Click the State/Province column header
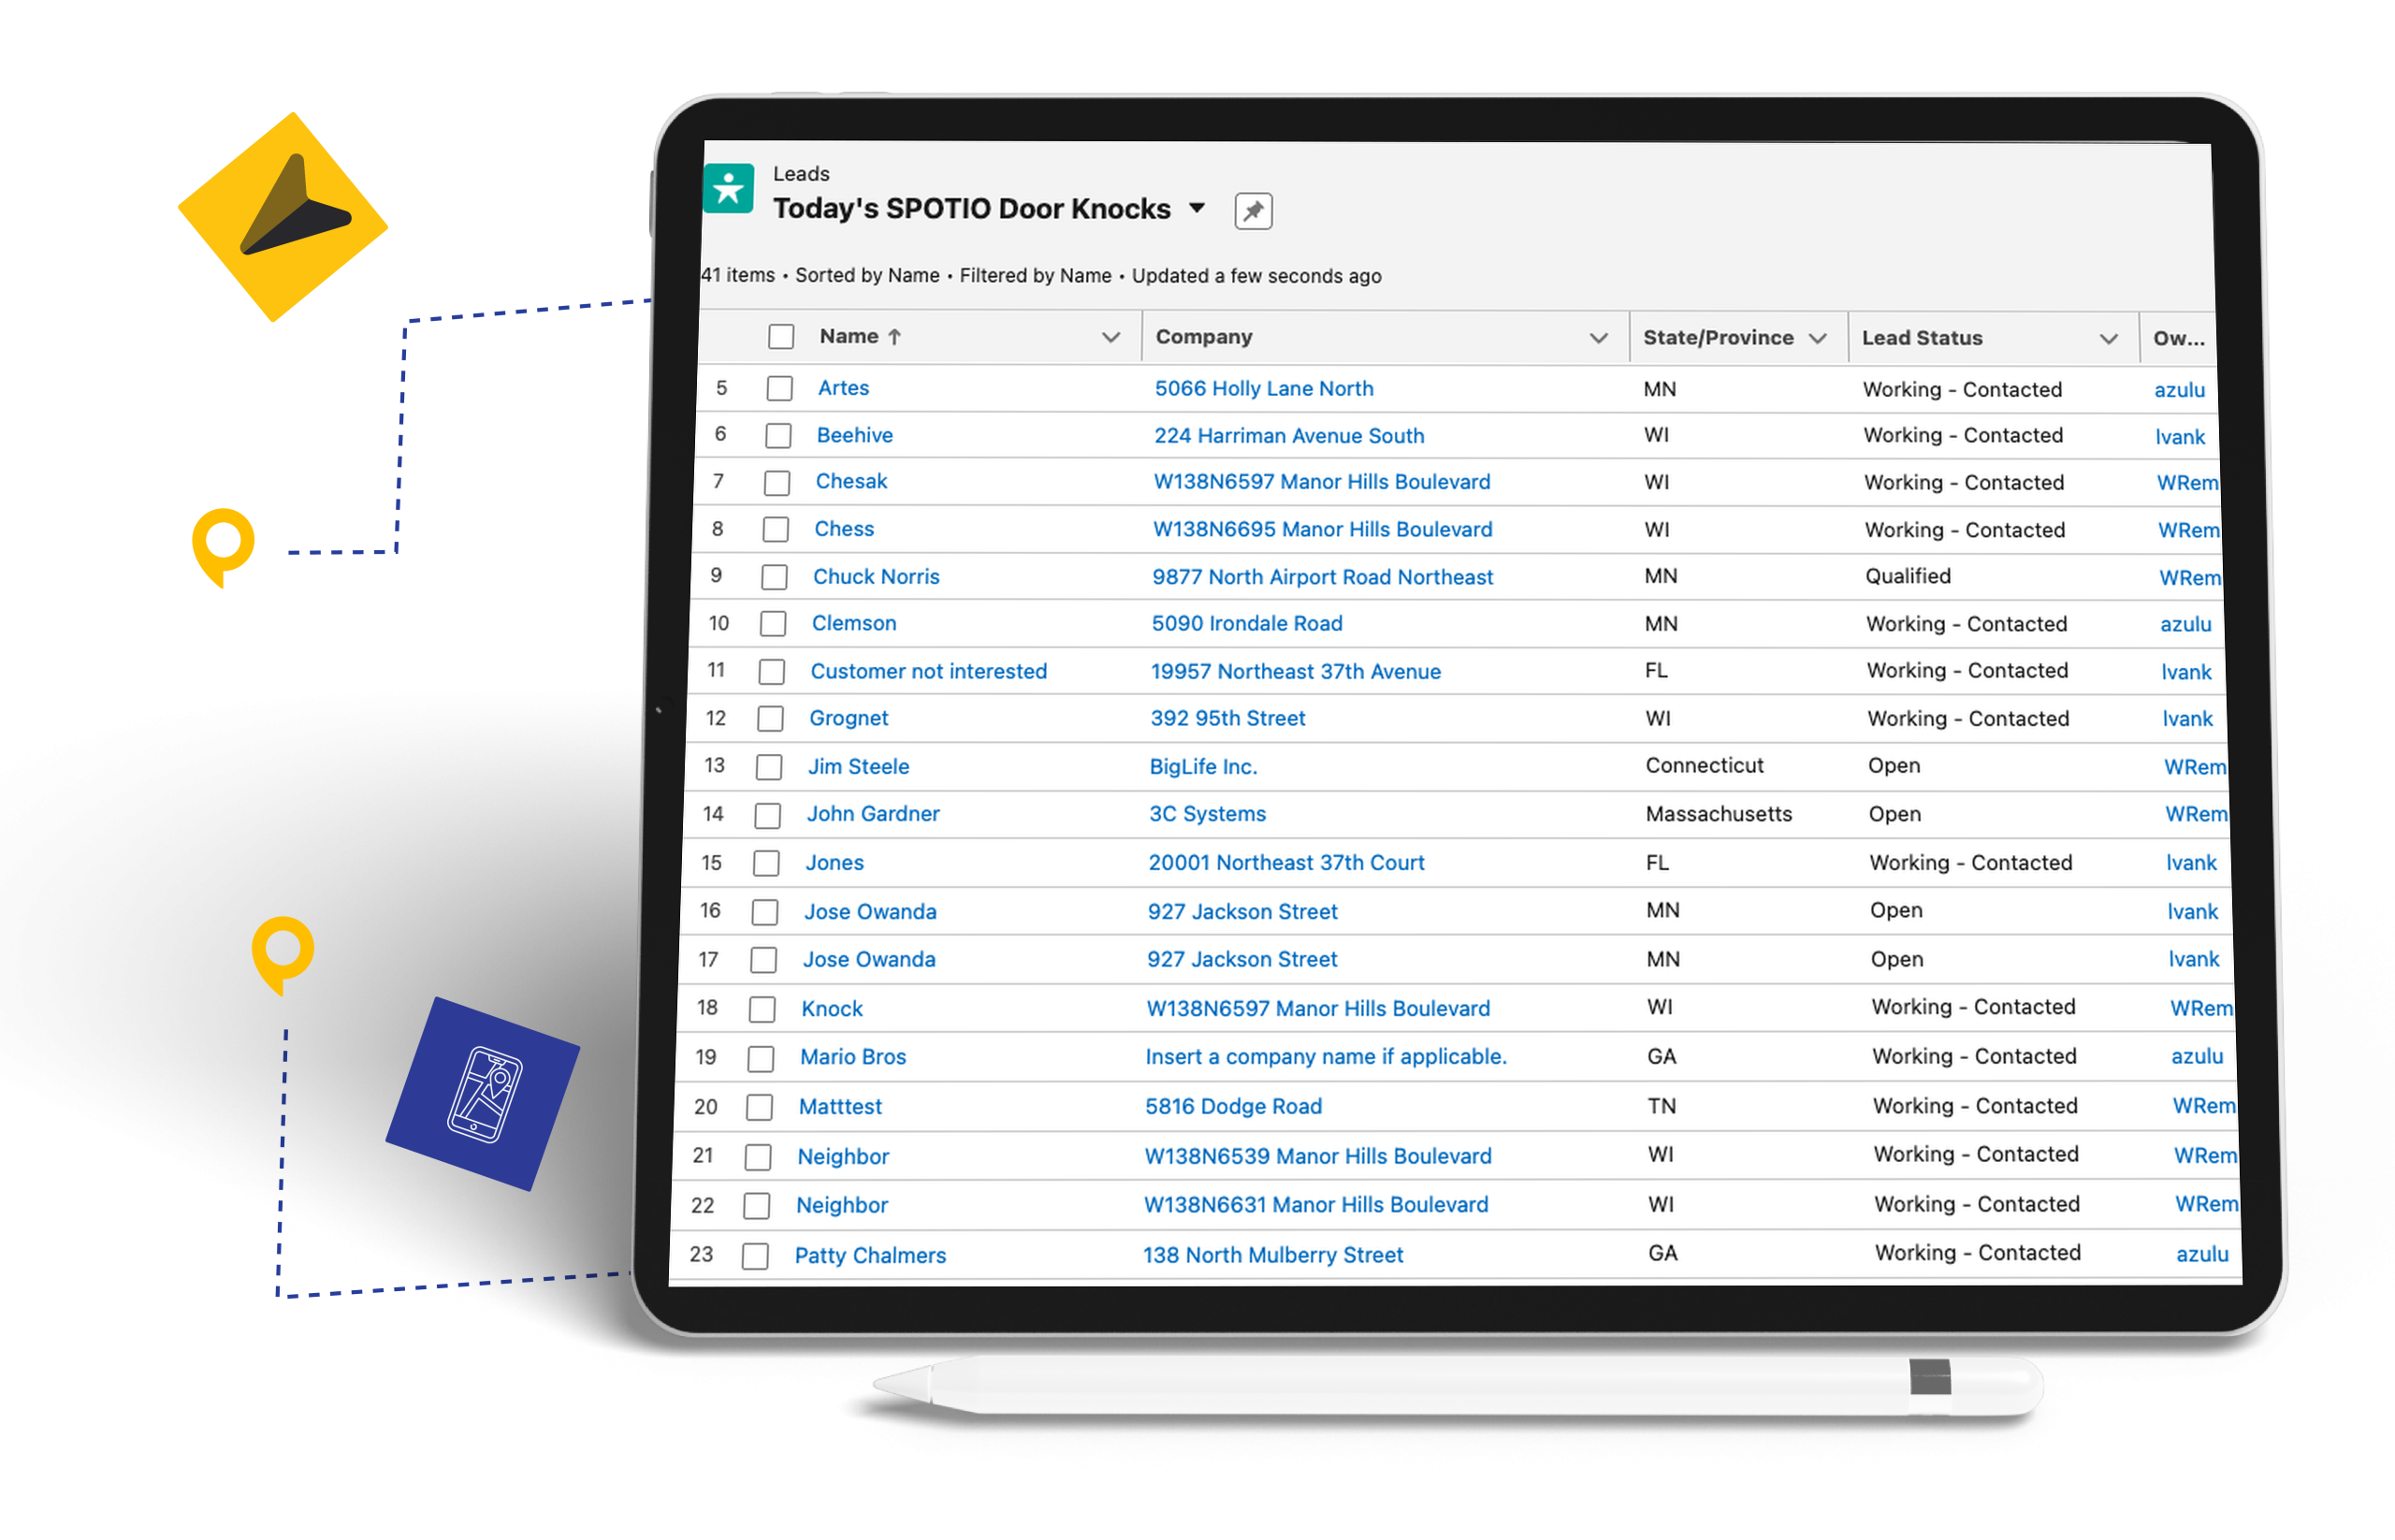This screenshot has width=2395, height=1540. pos(1718,338)
